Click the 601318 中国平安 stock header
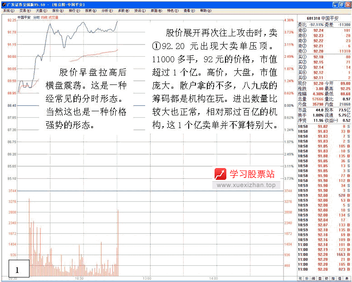352x282 pixels. pos(323,19)
